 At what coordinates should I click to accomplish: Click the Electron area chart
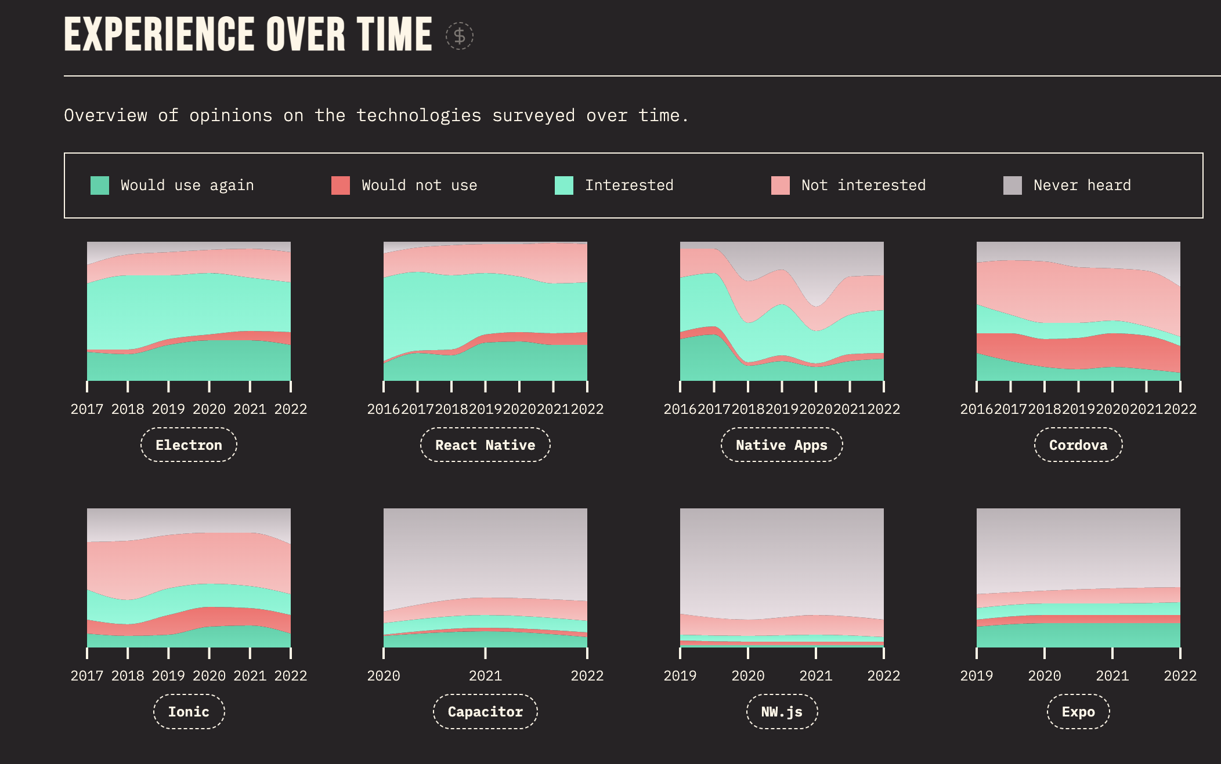coord(189,311)
